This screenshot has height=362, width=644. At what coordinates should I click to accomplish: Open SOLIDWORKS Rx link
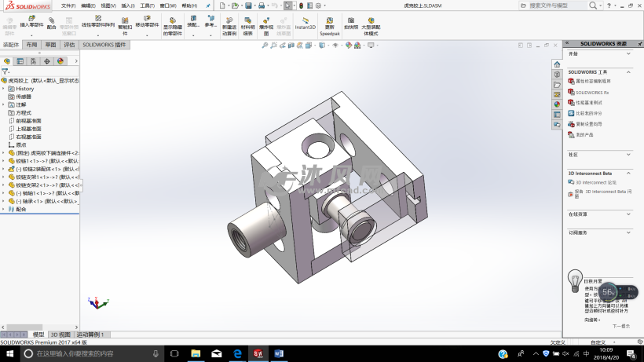[592, 93]
